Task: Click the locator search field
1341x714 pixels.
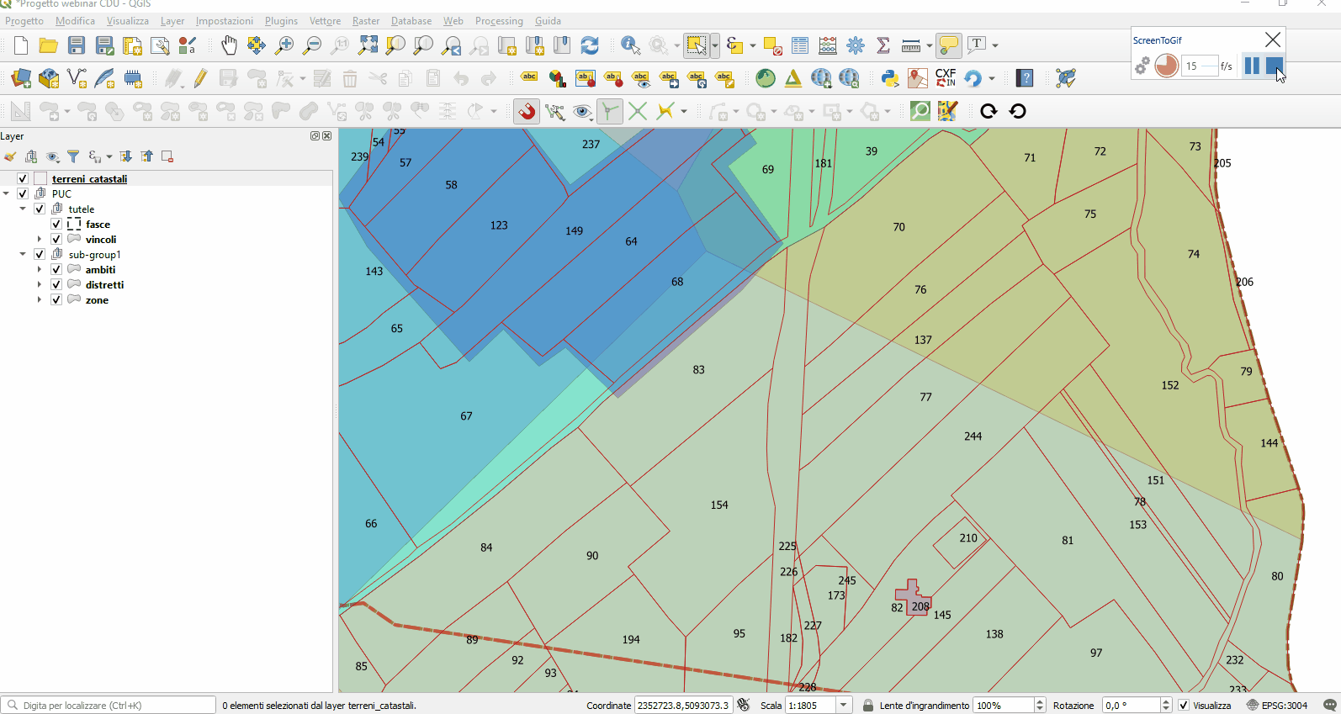Action: coord(109,706)
